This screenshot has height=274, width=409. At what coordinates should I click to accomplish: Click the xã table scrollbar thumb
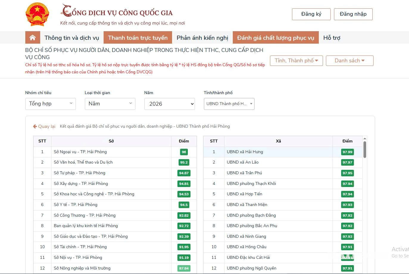pos(365,150)
